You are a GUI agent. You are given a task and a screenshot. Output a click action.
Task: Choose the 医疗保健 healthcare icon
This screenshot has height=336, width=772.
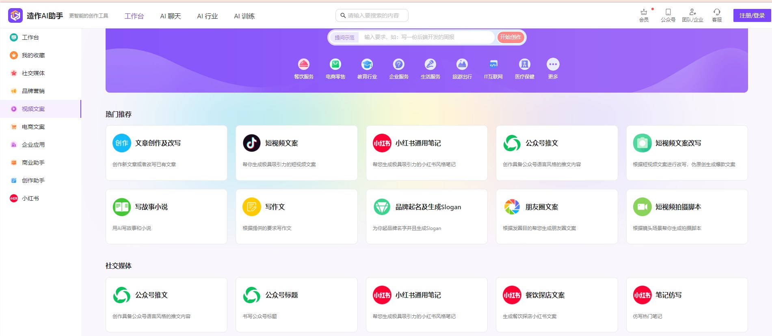coord(524,65)
